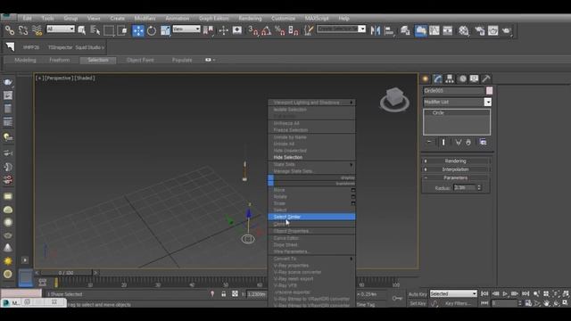Choose the Rectangular Selection Region tool
The width and height of the screenshot is (571, 321).
point(109,30)
